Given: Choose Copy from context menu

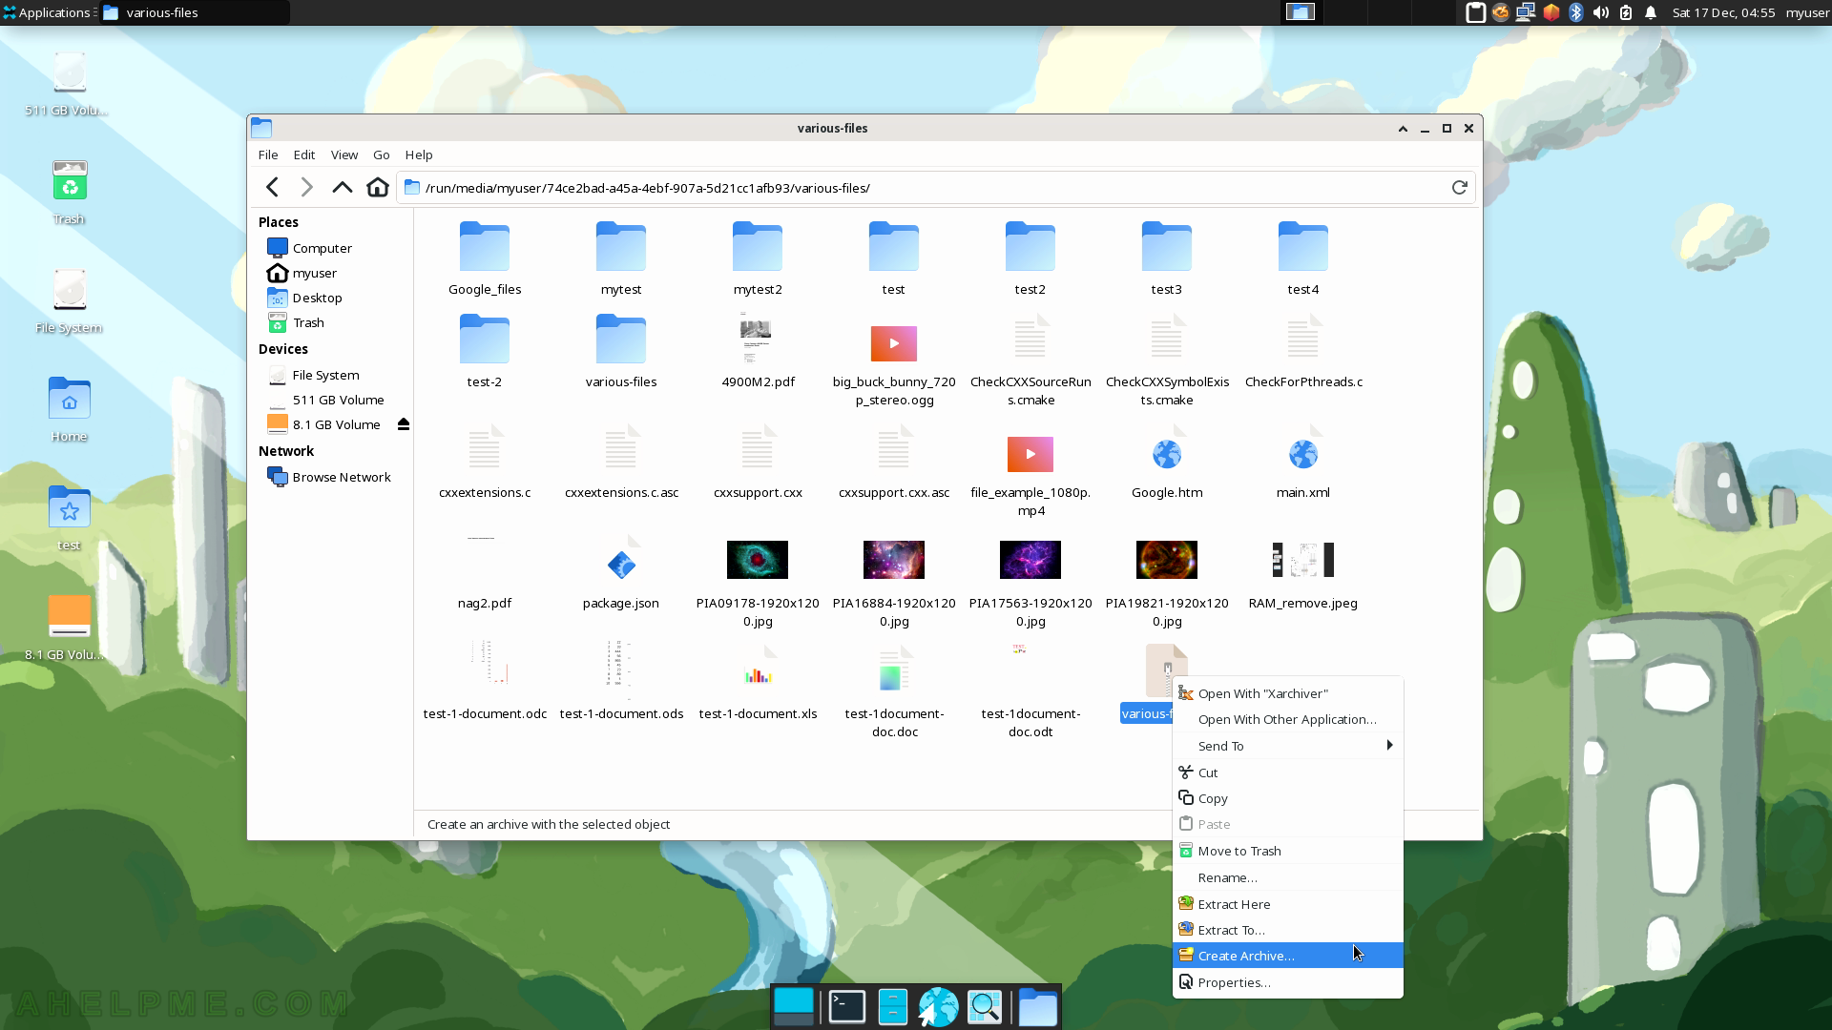Looking at the screenshot, I should coord(1287,798).
